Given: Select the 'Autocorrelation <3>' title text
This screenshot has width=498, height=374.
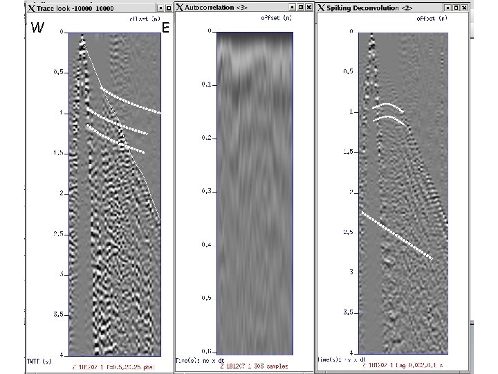Looking at the screenshot, I should pos(216,7).
